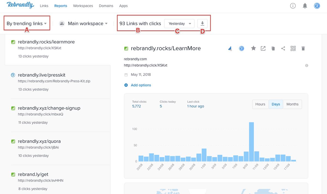Generate QR code for LearnMore link
Image resolution: width=327 pixels, height=194 pixels.
click(293, 49)
